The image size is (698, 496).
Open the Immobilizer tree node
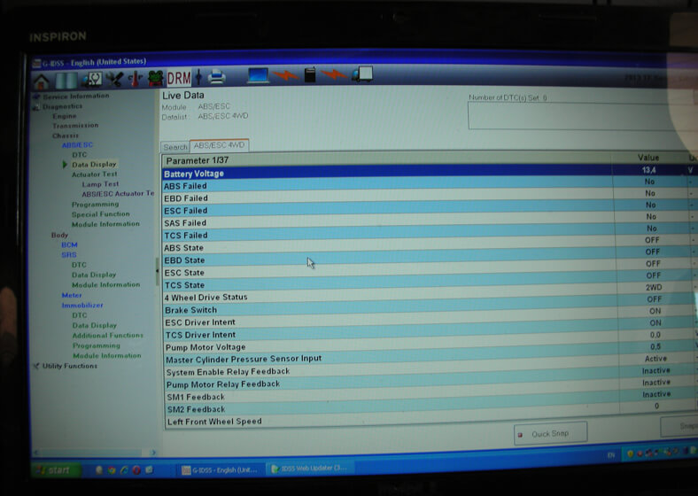coord(82,306)
